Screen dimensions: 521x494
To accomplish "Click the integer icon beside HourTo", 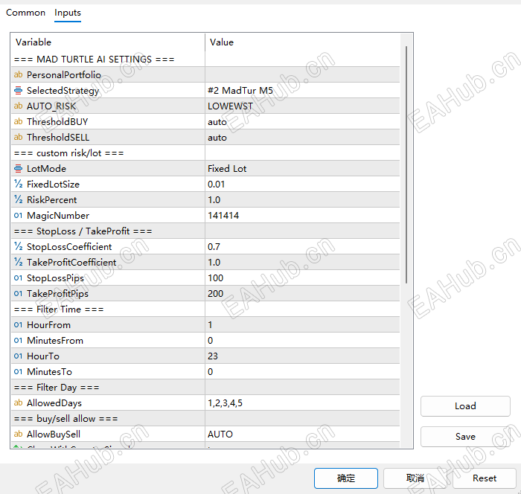I will click(19, 356).
